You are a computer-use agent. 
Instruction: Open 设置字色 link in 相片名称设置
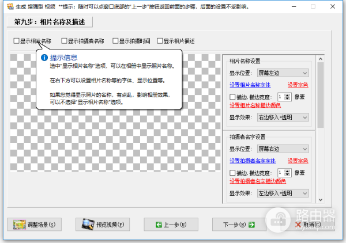pyautogui.click(x=298, y=85)
